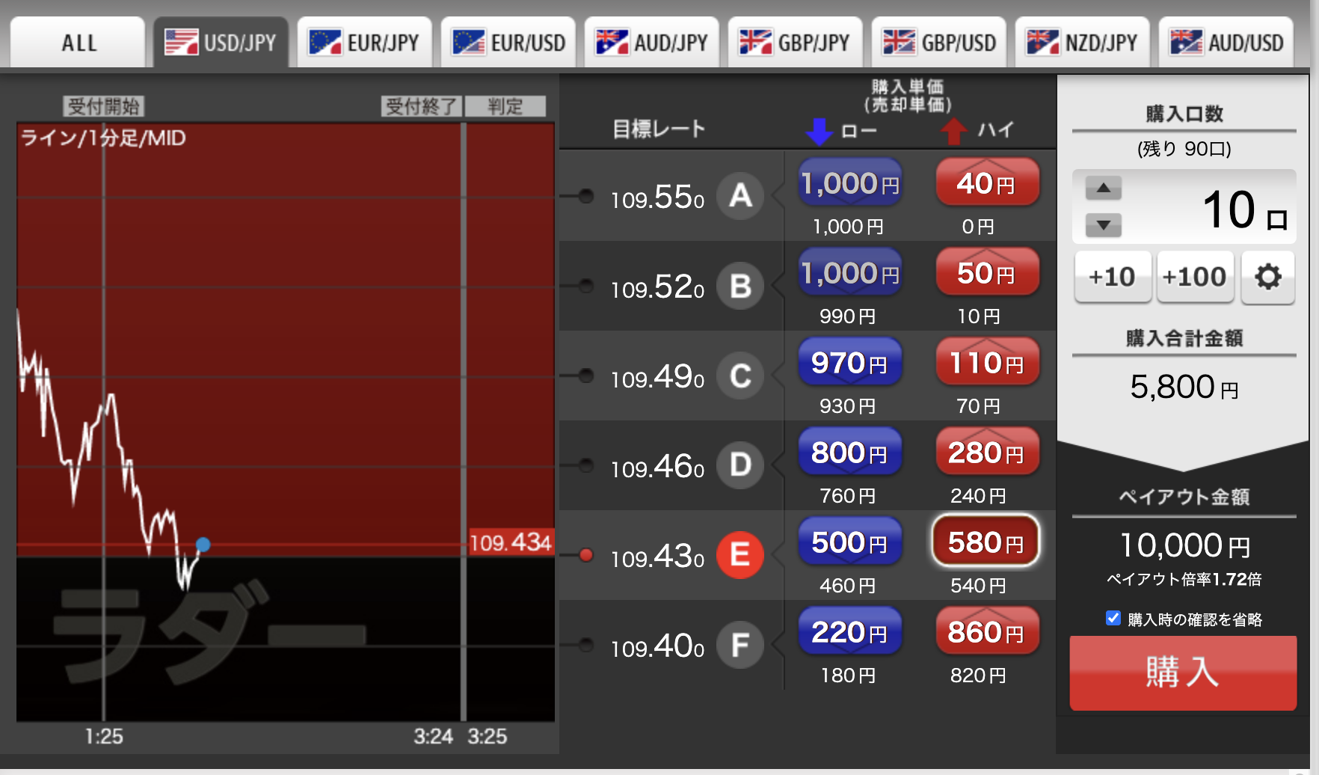Viewport: 1319px width, 775px height.
Task: Choose the 580円 High price for E
Action: (986, 542)
